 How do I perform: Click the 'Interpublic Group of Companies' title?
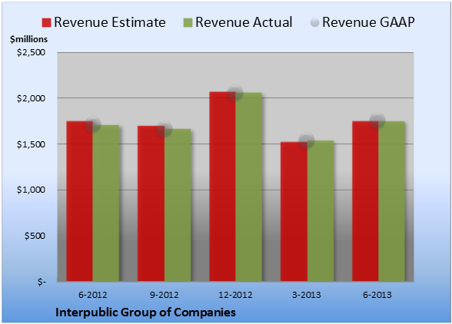(x=145, y=312)
